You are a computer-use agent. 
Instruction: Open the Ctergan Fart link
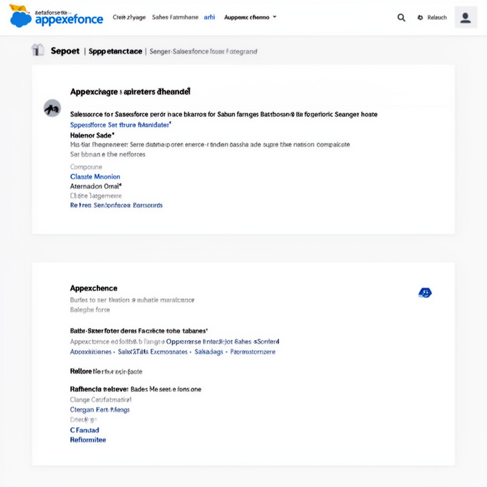100,409
